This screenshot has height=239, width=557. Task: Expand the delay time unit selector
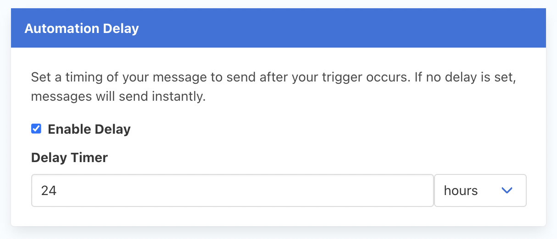coord(480,190)
